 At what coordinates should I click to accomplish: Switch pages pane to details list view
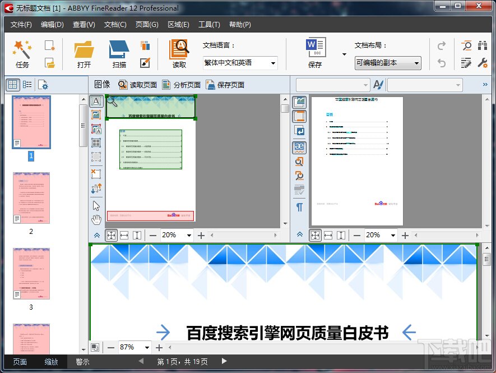click(x=27, y=85)
